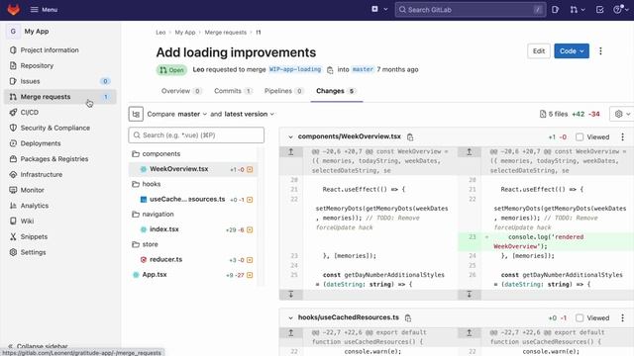
Task: Open Analytics in sidebar
Action: pos(35,206)
